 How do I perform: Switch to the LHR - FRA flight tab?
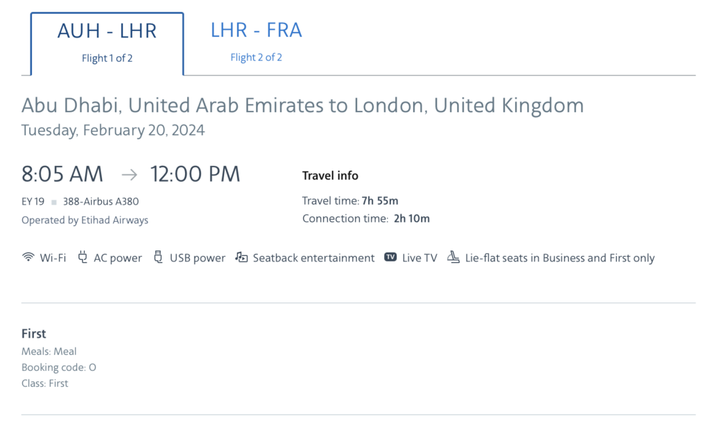(x=257, y=42)
